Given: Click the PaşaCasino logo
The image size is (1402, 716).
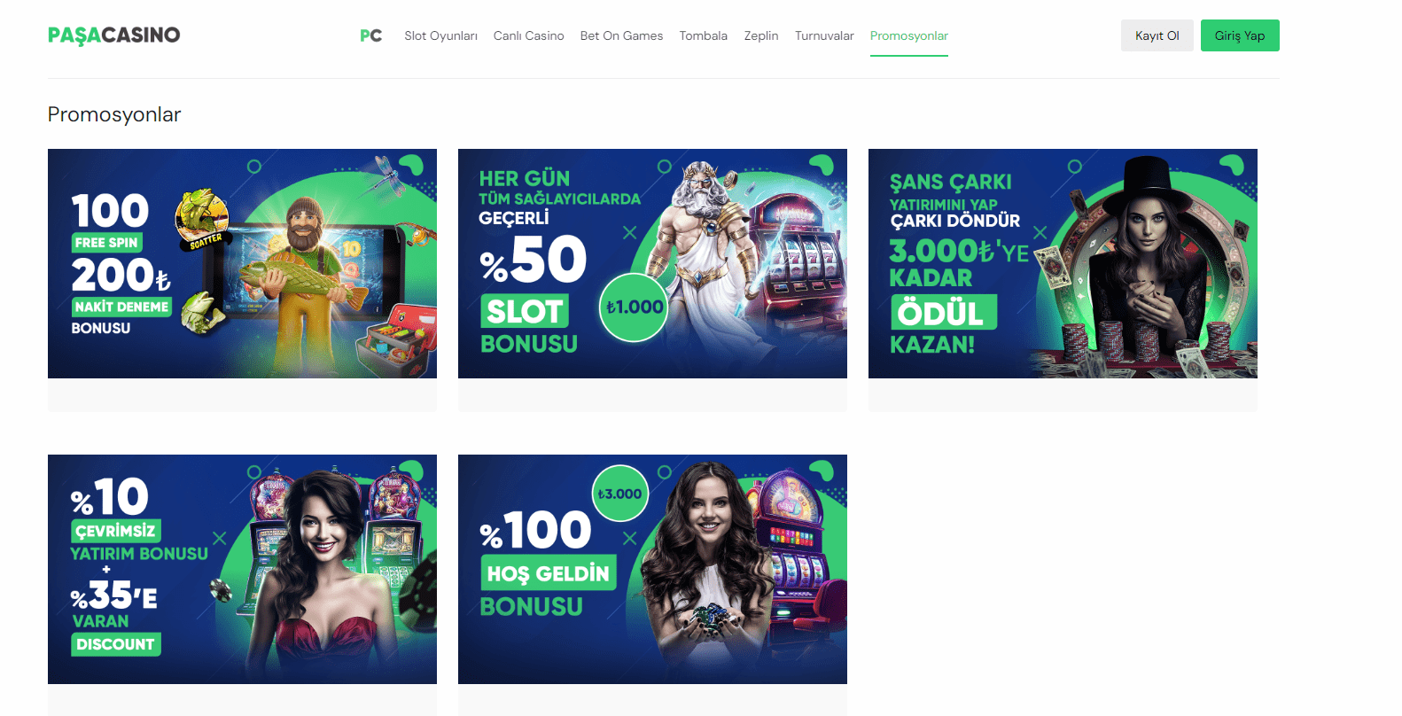Looking at the screenshot, I should point(113,35).
